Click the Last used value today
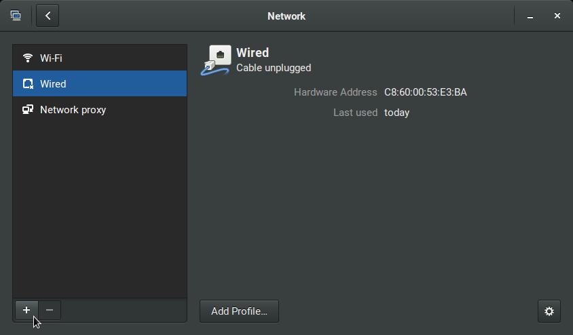Image resolution: width=573 pixels, height=335 pixels. click(396, 113)
